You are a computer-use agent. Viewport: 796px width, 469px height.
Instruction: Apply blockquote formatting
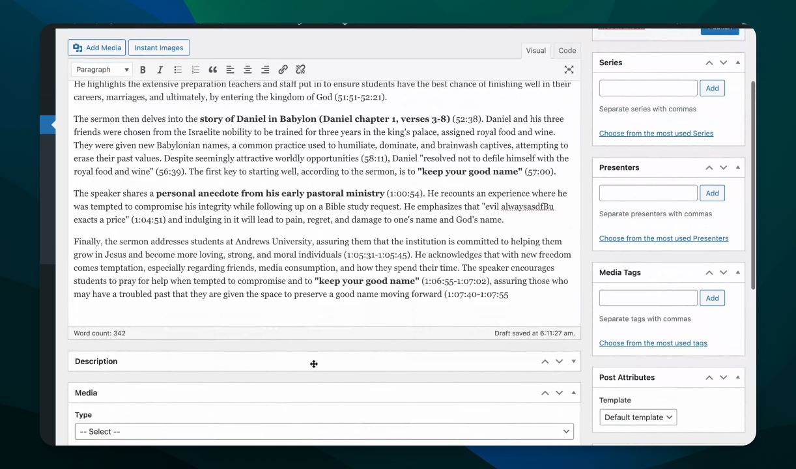coord(213,70)
